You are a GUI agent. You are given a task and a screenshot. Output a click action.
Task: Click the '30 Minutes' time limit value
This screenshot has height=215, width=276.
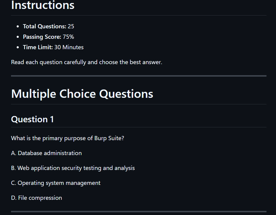[x=69, y=47]
